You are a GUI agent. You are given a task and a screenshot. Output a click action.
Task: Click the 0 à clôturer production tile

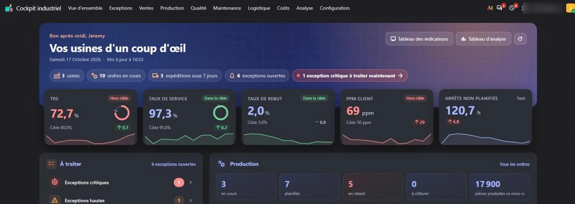coord(436,187)
